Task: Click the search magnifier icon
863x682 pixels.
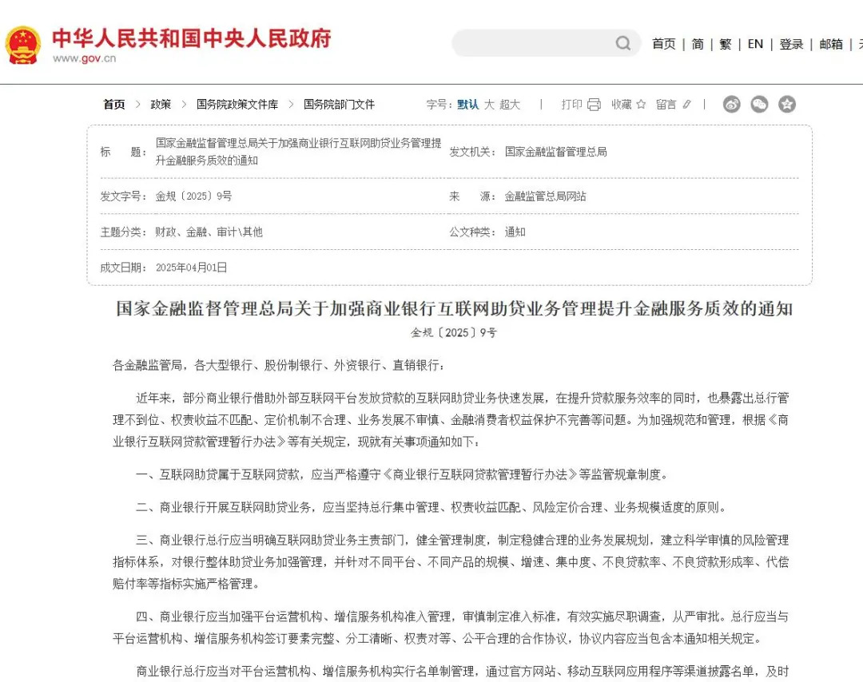Action: pos(623,43)
